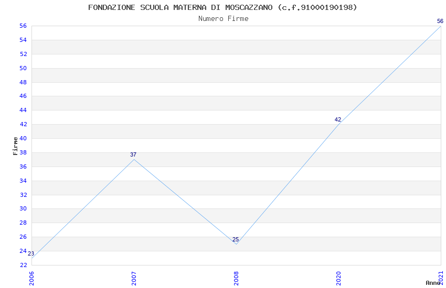Click the y-axis tick label 28

[x=23, y=223]
